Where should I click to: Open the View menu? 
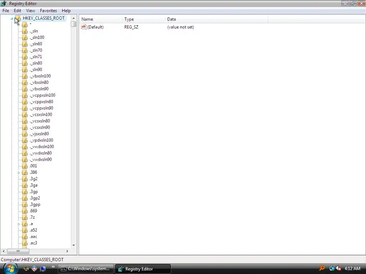pyautogui.click(x=30, y=11)
